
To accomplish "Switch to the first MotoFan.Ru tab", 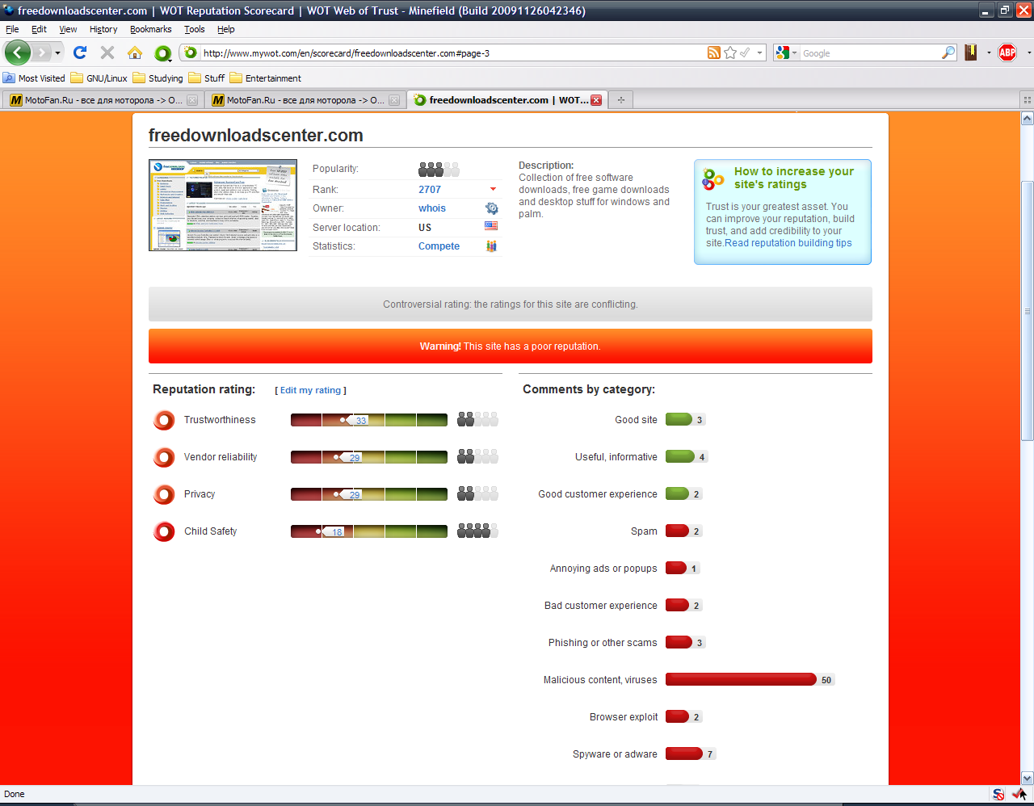I will 103,100.
